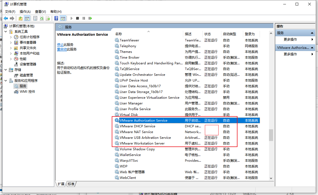Collapse the 存储 tree node
Screen dimensions: 318x195
pyautogui.click(x=6, y=70)
